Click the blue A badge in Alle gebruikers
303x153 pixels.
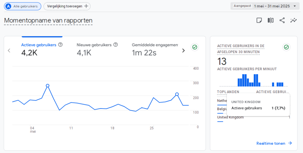pos(8,6)
